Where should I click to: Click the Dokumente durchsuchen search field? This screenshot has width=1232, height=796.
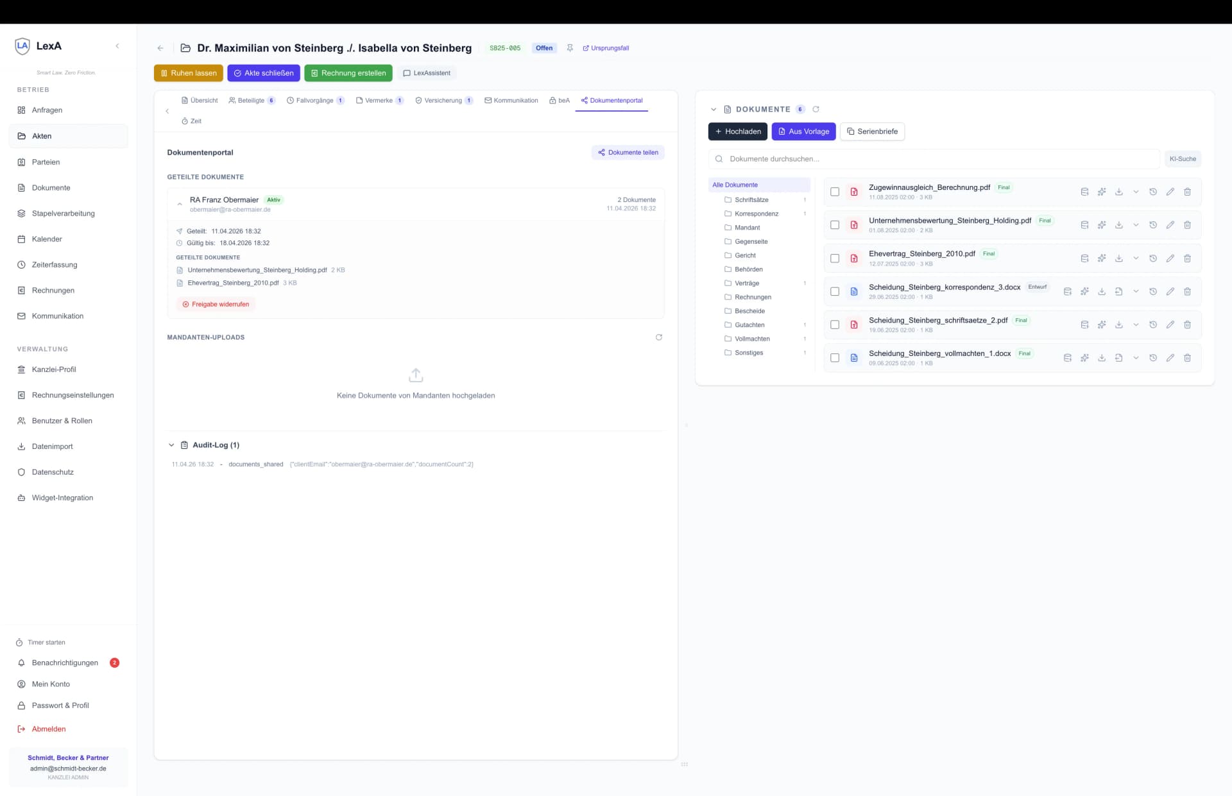click(x=934, y=159)
